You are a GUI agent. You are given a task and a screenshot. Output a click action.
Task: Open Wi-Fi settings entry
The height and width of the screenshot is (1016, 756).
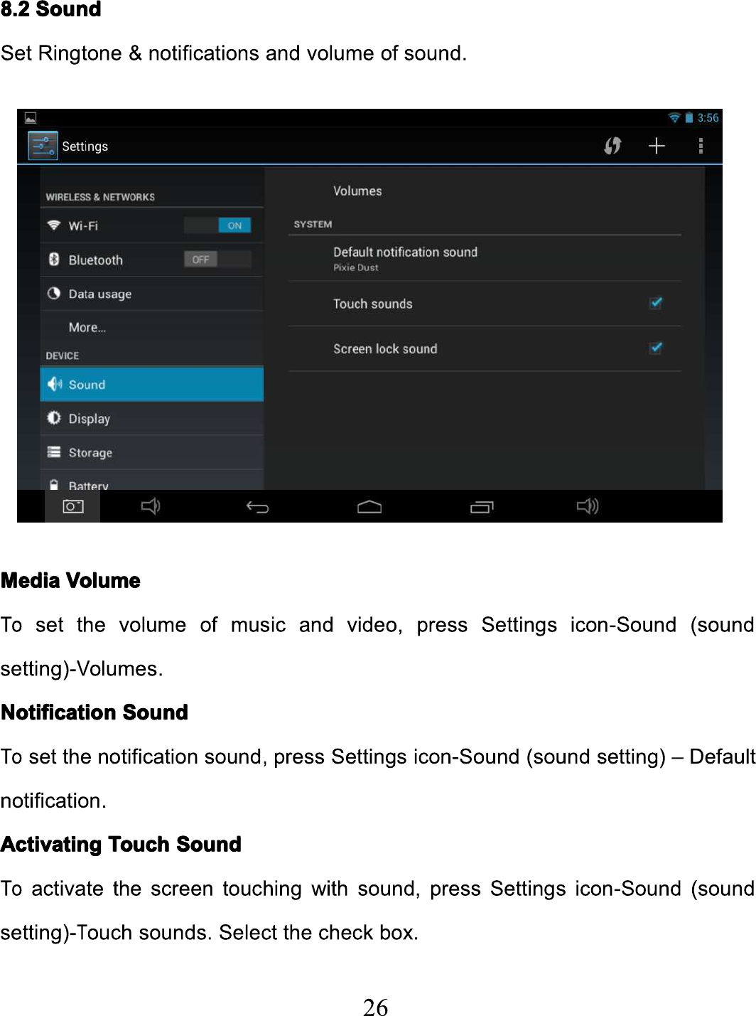coord(152,225)
